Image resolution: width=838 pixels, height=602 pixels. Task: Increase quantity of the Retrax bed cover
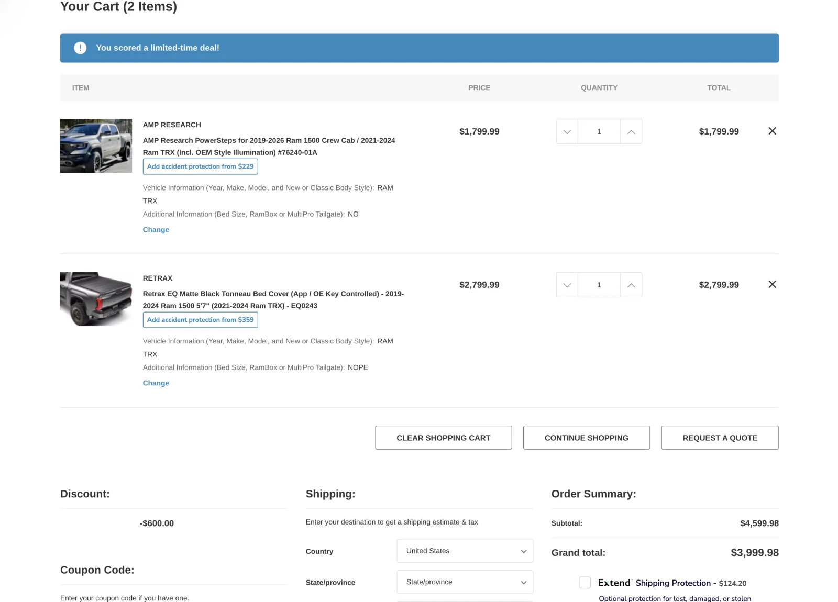point(631,285)
